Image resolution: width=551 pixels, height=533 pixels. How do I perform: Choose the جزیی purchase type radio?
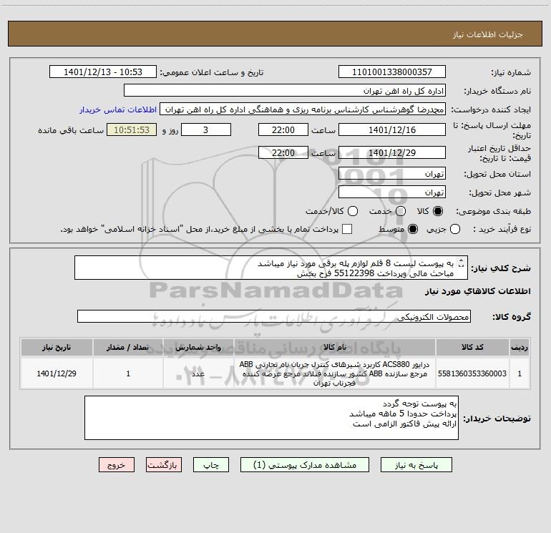(x=454, y=230)
